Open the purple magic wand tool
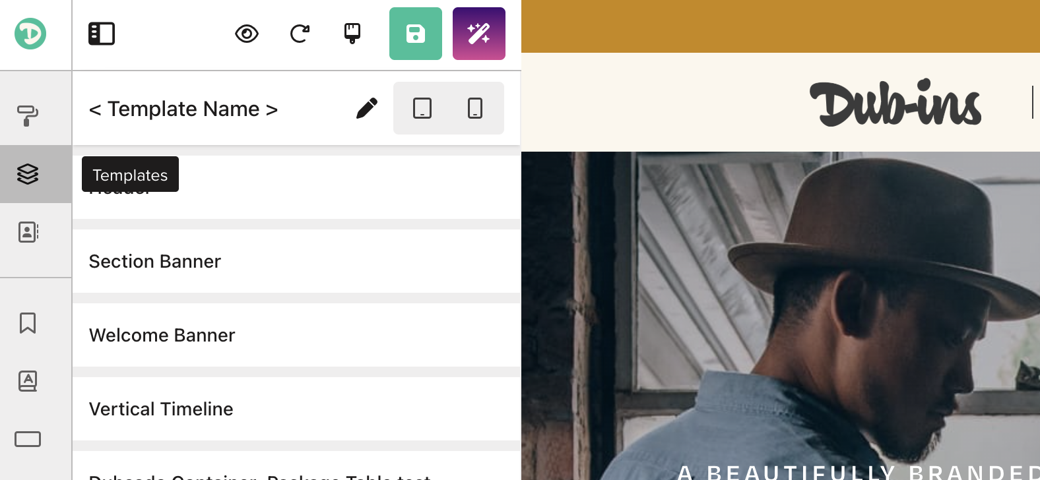Image resolution: width=1040 pixels, height=480 pixels. coord(479,34)
